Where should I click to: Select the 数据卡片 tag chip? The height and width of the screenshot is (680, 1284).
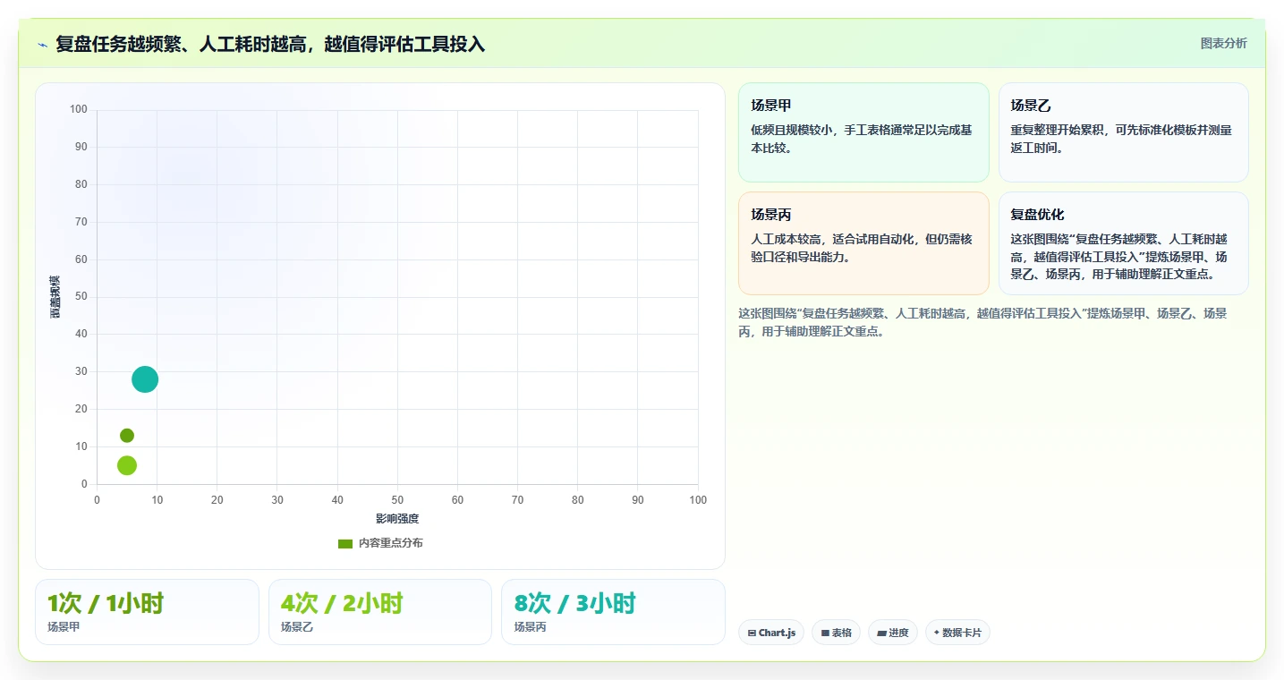tap(957, 633)
